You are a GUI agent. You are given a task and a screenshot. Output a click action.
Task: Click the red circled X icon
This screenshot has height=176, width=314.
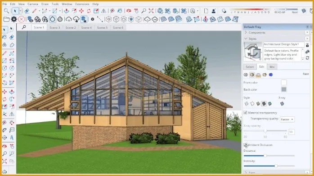(21, 19)
